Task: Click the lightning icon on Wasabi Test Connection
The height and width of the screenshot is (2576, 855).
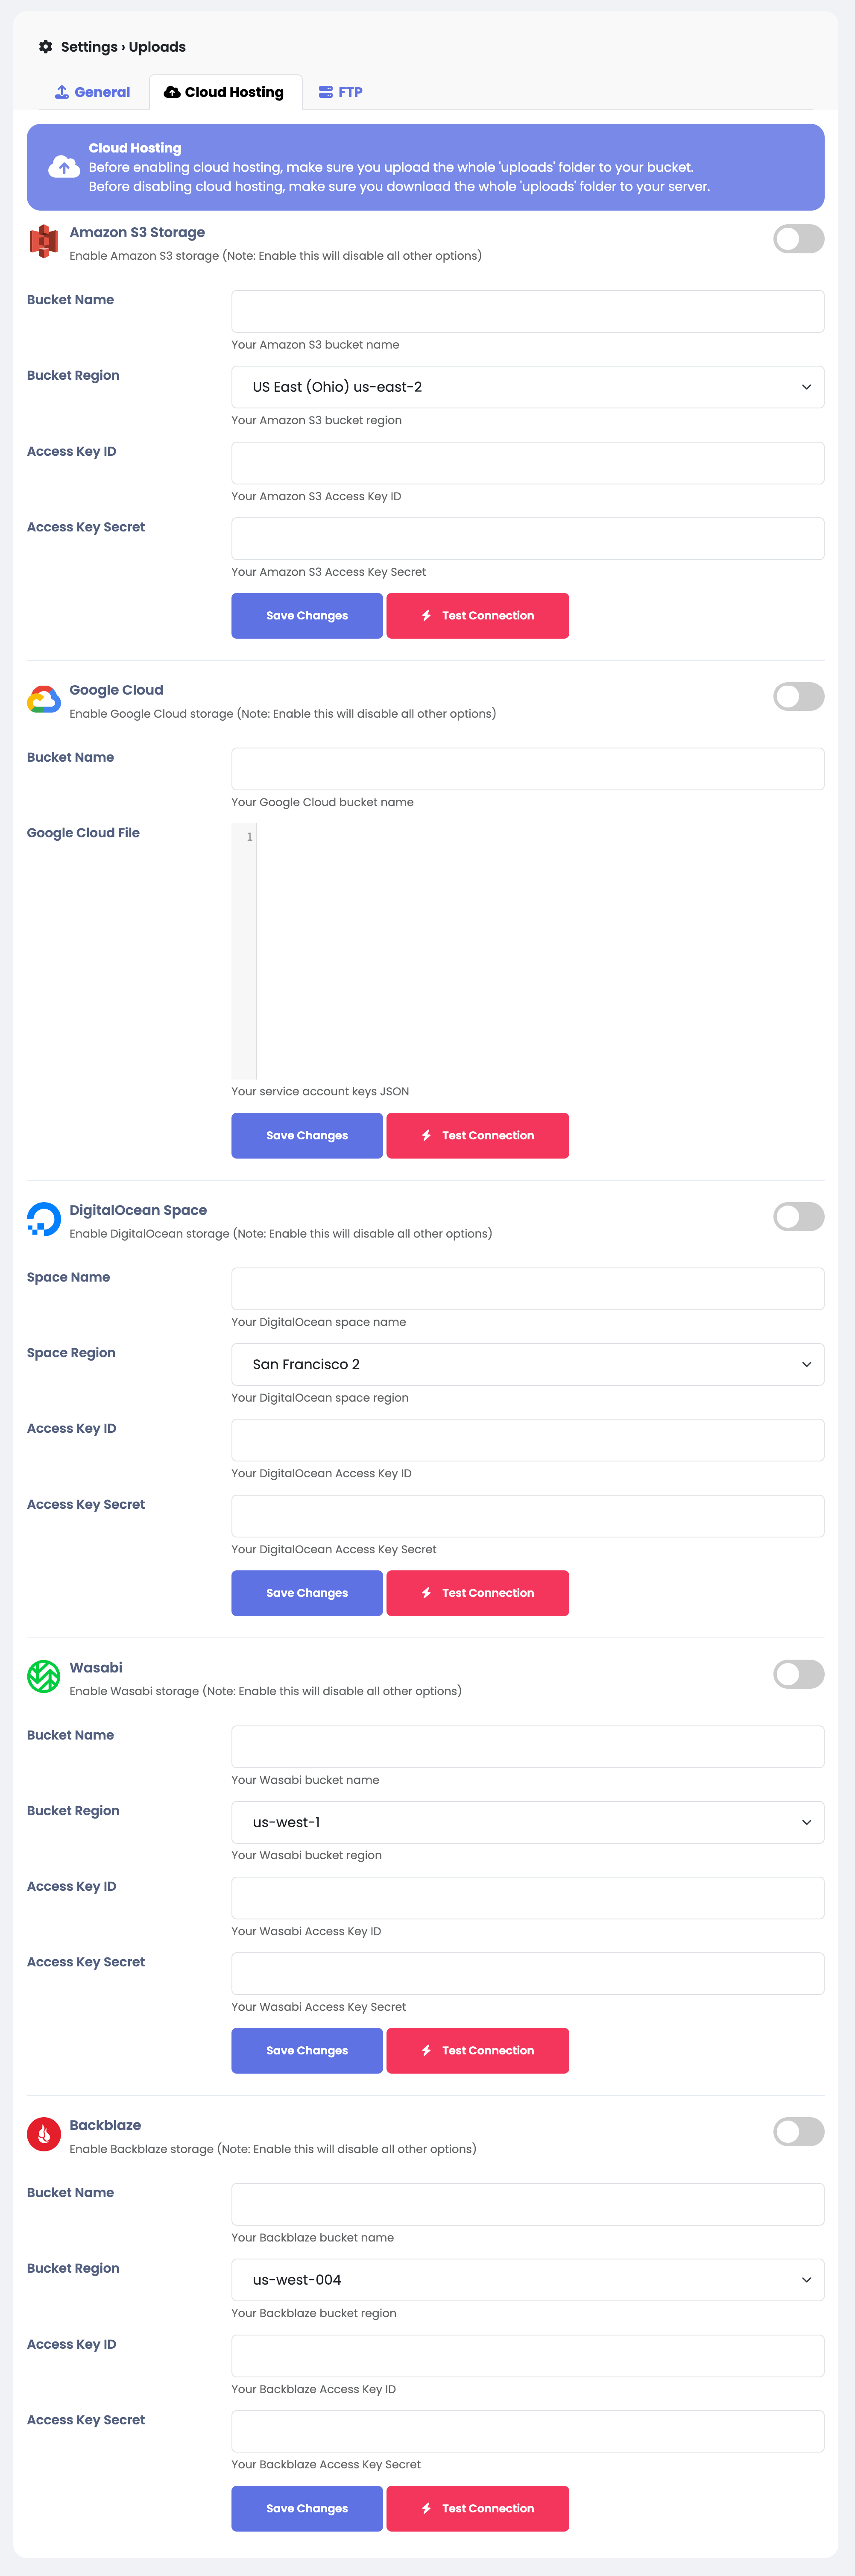Action: tap(425, 2050)
